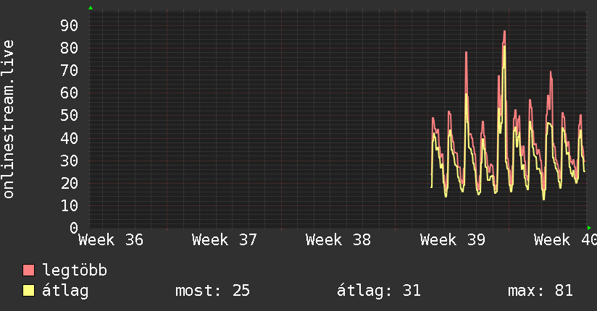Image resolution: width=597 pixels, height=311 pixels.
Task: Click the green arrow ending the x-axis
Action: 589,228
